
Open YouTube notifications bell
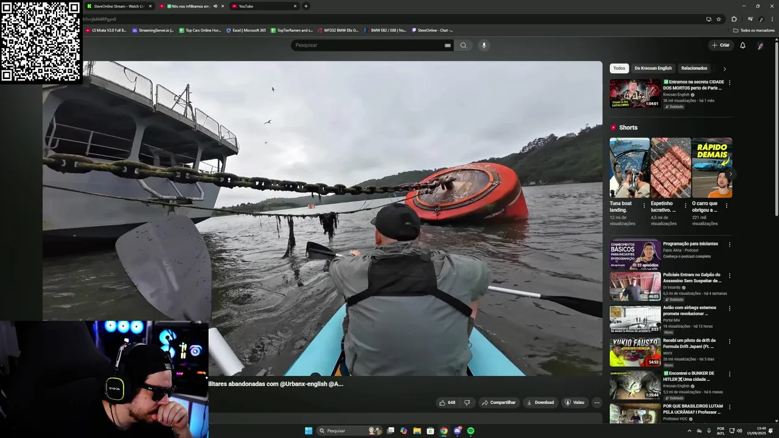tap(742, 45)
